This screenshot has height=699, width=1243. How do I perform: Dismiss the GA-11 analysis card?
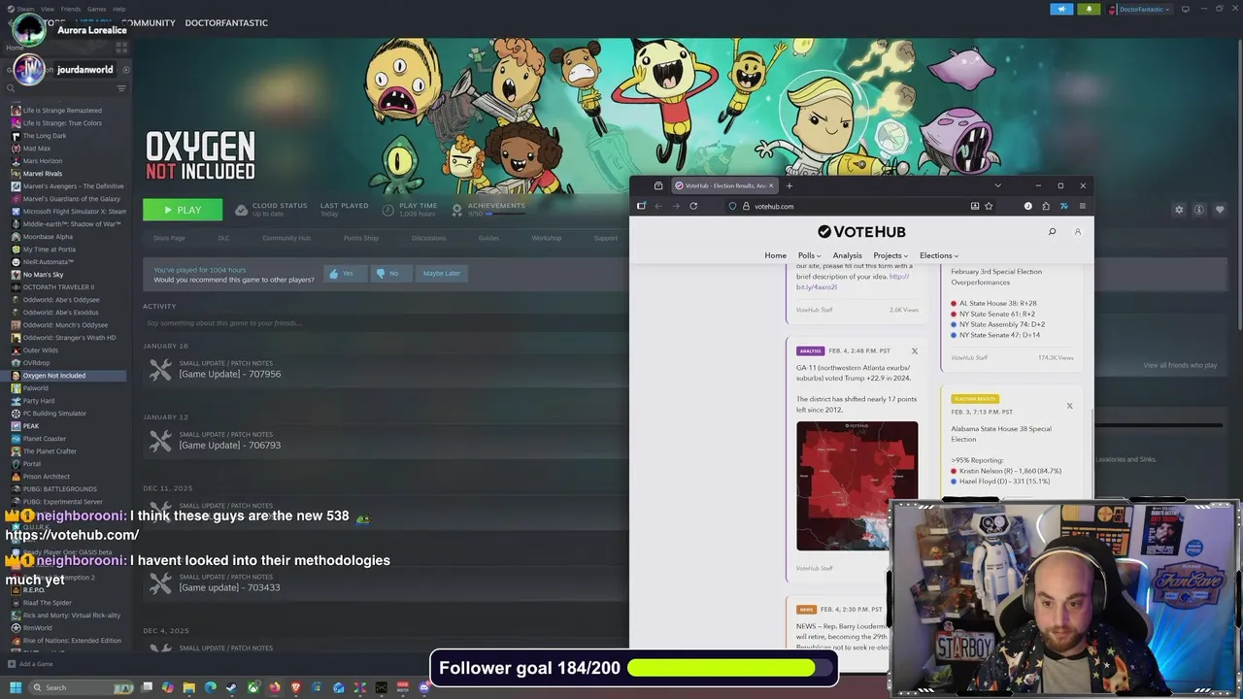[x=914, y=350]
